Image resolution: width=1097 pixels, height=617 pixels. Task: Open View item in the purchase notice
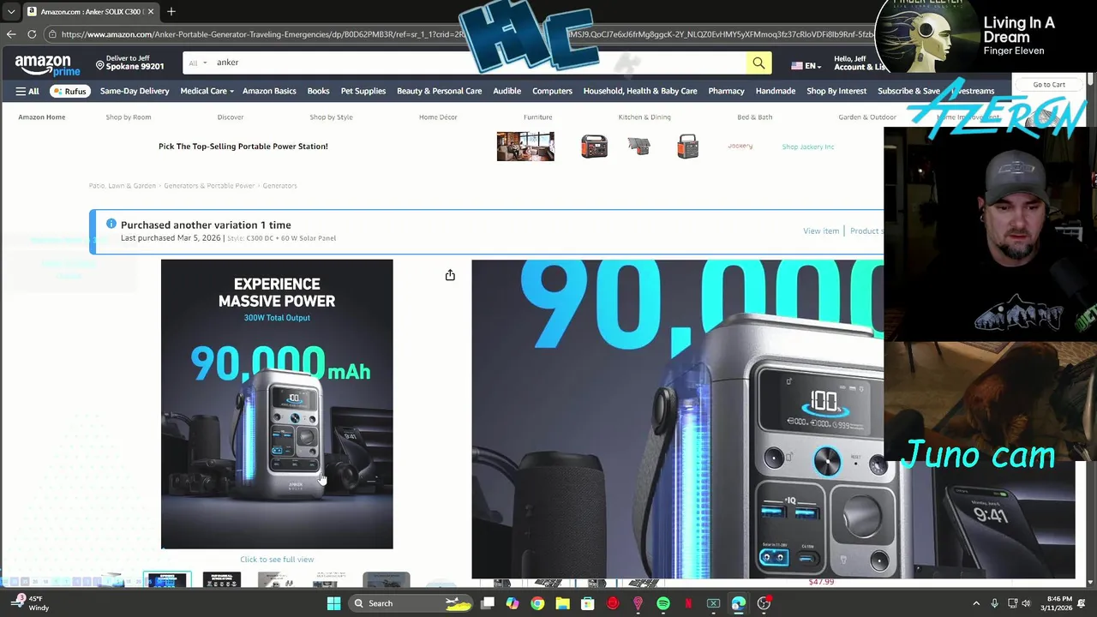(821, 231)
